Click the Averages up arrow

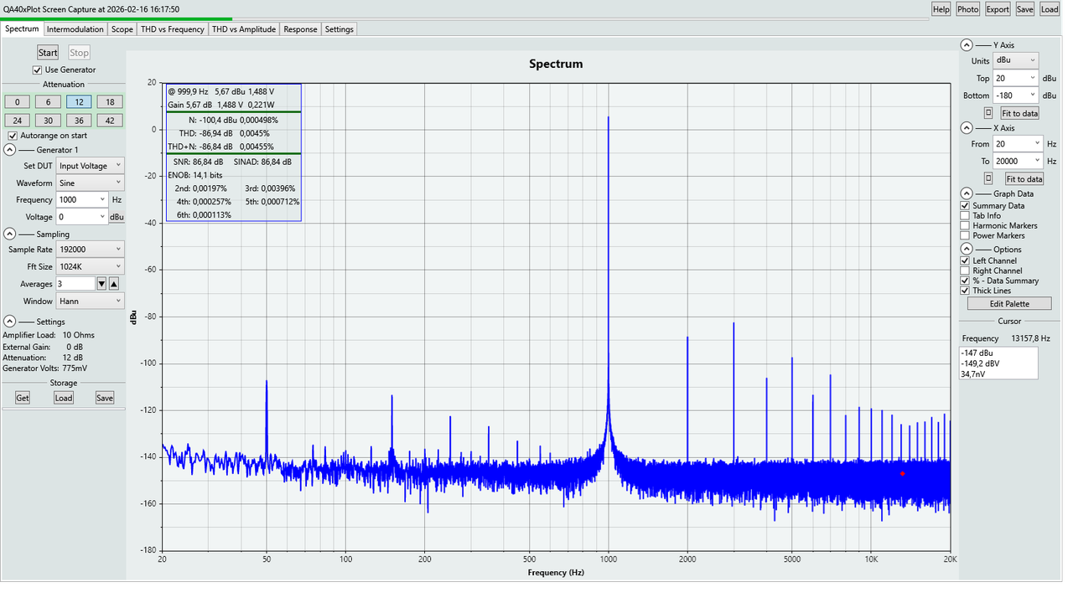[112, 283]
